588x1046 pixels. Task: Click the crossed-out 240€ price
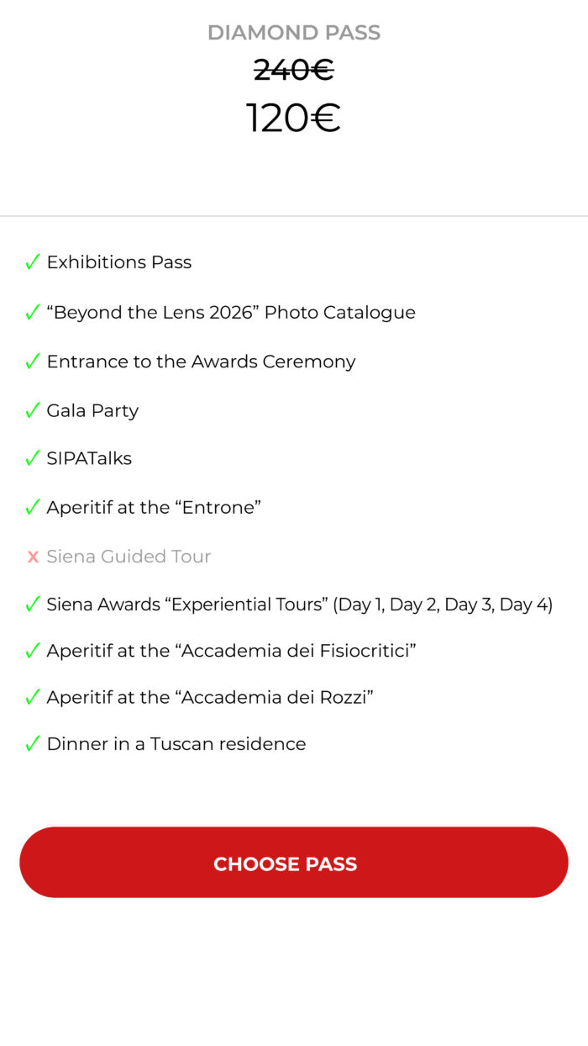pos(294,71)
